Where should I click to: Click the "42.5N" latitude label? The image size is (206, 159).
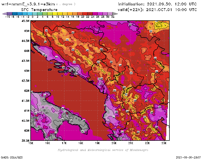point(25,81)
